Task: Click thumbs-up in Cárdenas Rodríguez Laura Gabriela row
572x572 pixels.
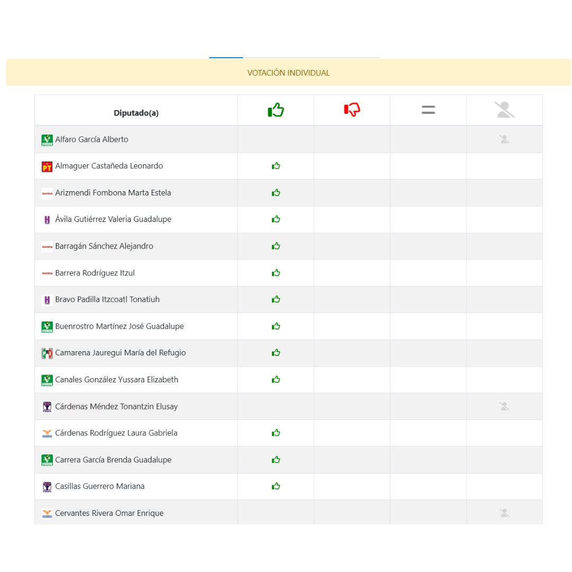Action: pos(276,433)
